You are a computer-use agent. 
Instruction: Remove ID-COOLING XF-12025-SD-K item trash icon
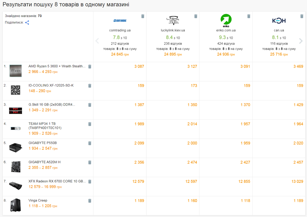(x=90, y=86)
